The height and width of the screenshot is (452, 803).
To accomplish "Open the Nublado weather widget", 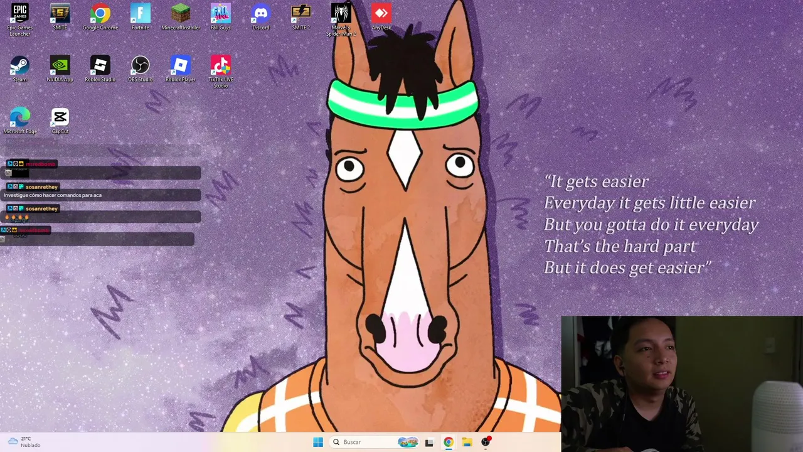I will [x=24, y=442].
